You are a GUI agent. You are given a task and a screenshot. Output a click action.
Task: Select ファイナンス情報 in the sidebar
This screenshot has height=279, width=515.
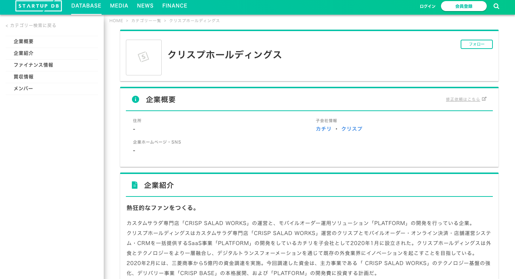tap(34, 65)
